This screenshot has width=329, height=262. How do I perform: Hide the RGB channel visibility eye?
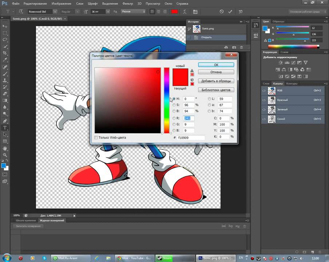[x=264, y=91]
